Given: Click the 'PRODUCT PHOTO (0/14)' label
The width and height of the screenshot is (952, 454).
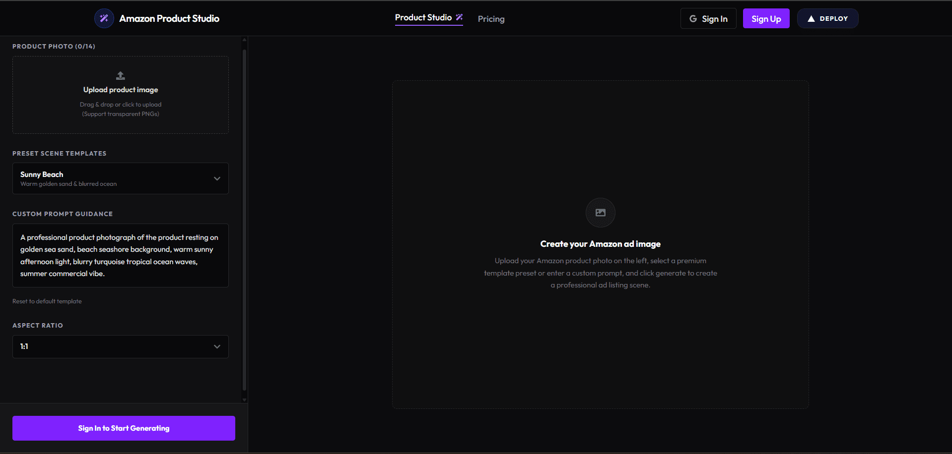Looking at the screenshot, I should coord(54,46).
